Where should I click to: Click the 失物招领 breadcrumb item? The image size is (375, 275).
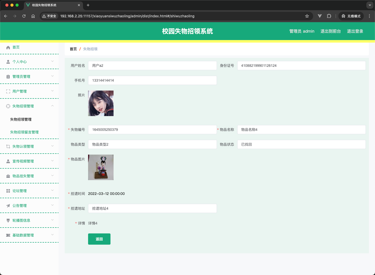[x=90, y=49]
